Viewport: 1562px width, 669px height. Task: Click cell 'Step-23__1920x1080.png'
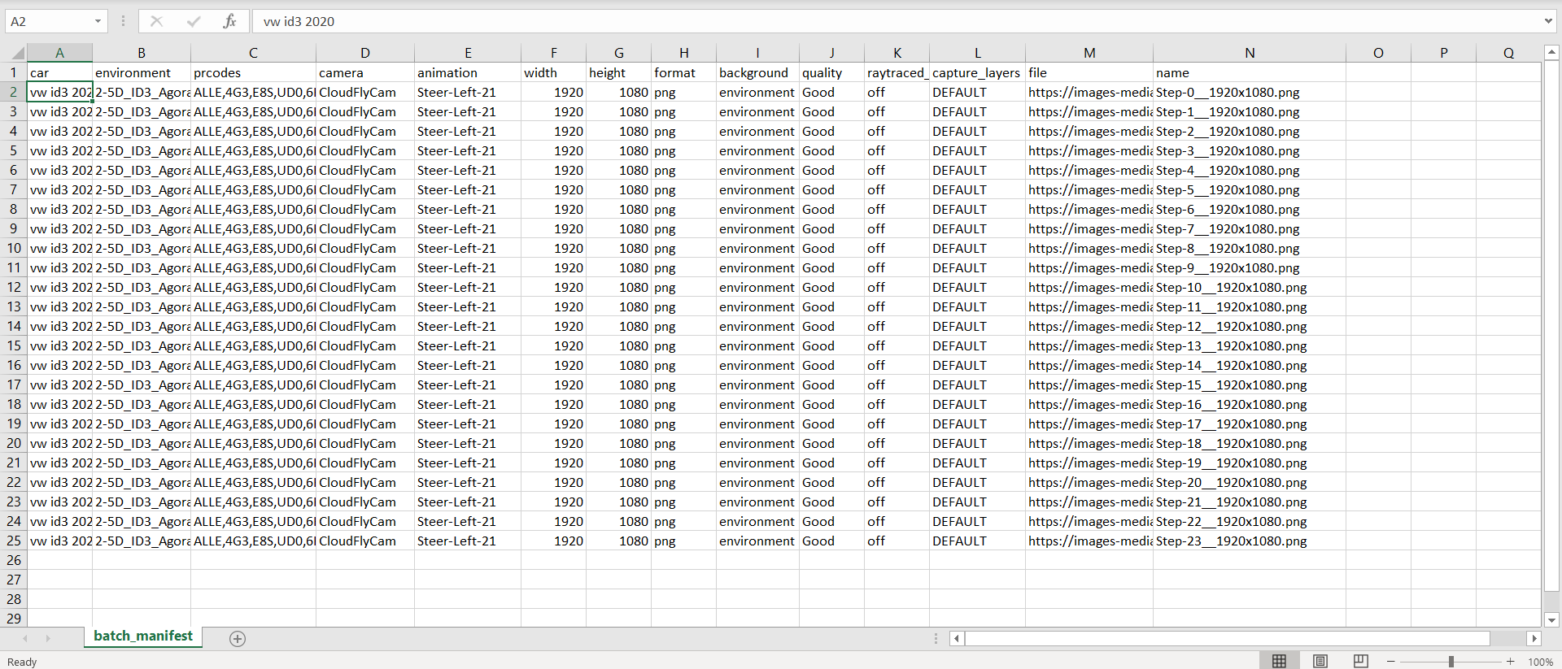click(1250, 541)
